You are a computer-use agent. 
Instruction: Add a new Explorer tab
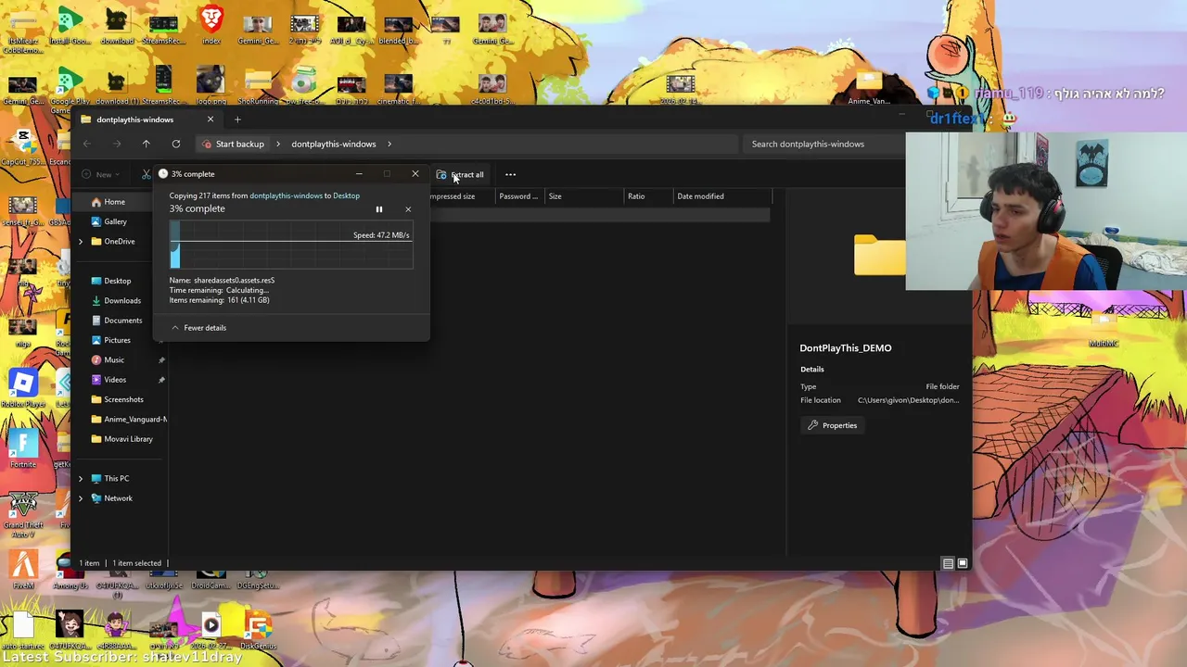click(x=237, y=120)
